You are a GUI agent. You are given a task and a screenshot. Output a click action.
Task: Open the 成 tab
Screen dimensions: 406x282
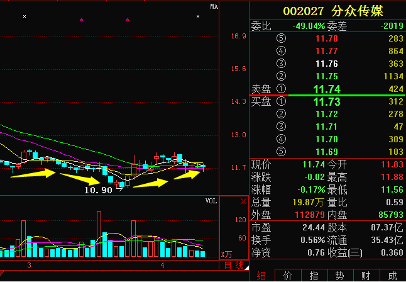[x=393, y=276]
